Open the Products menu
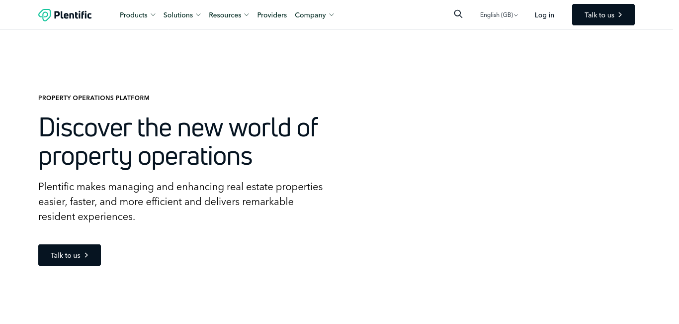The image size is (679, 324). pyautogui.click(x=138, y=15)
